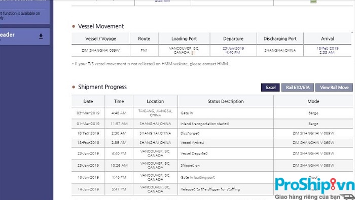Open the Rail ETD/ETA button

tap(298, 88)
